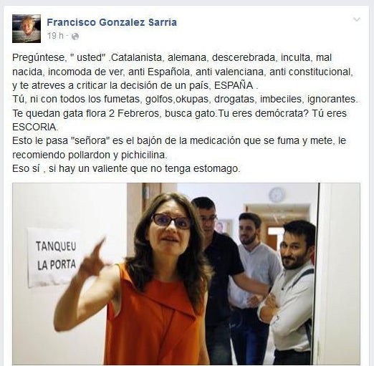Click the final line starting "Eso sí"
The image size is (374, 366).
[x=126, y=169]
